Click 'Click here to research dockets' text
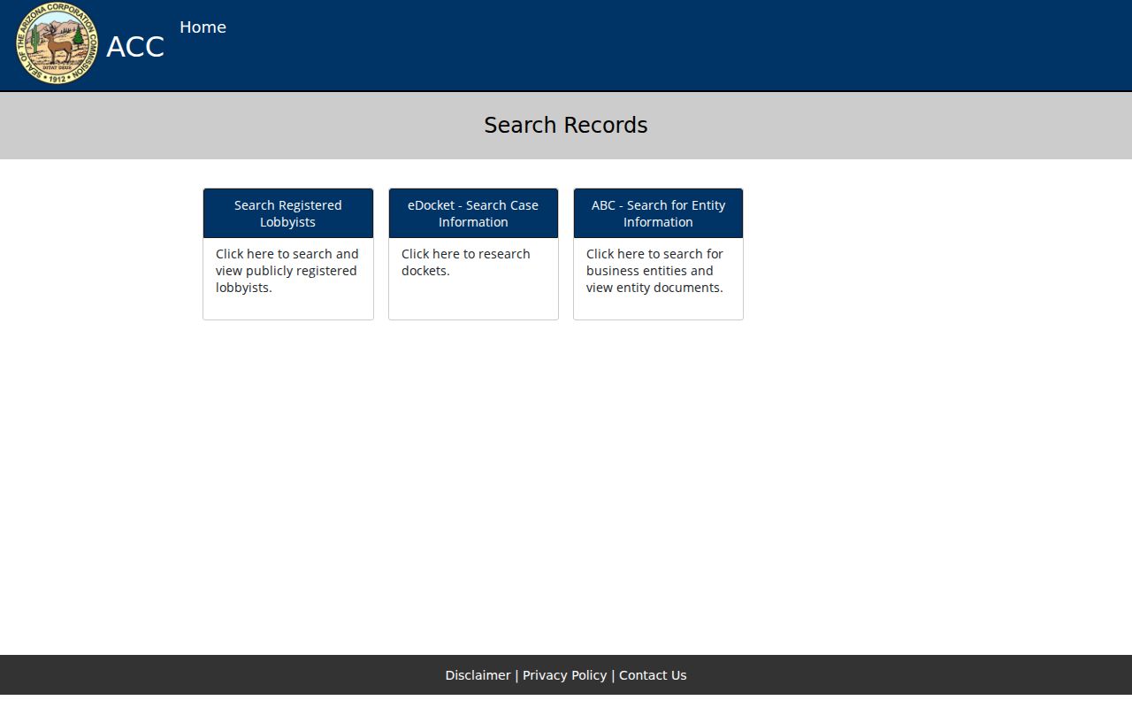The image size is (1132, 708). 466,262
